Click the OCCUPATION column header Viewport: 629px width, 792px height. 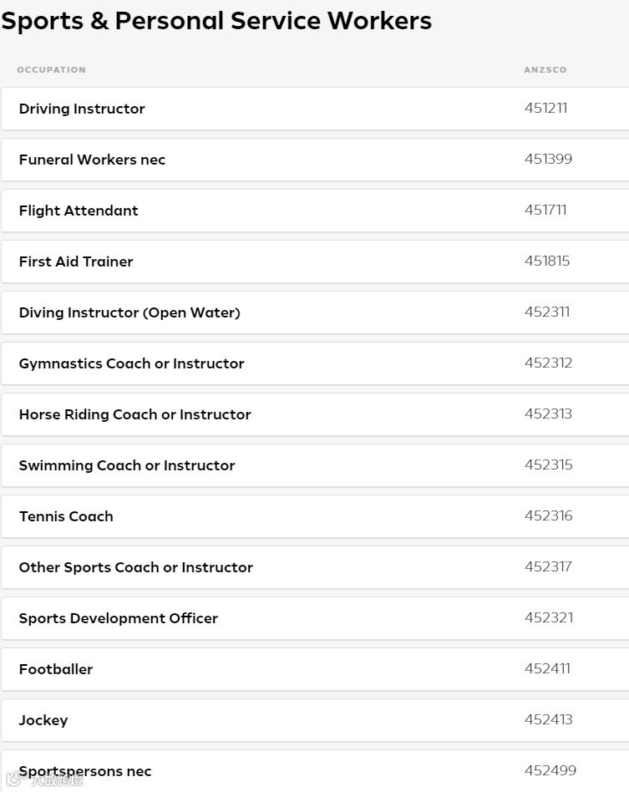[x=51, y=69]
